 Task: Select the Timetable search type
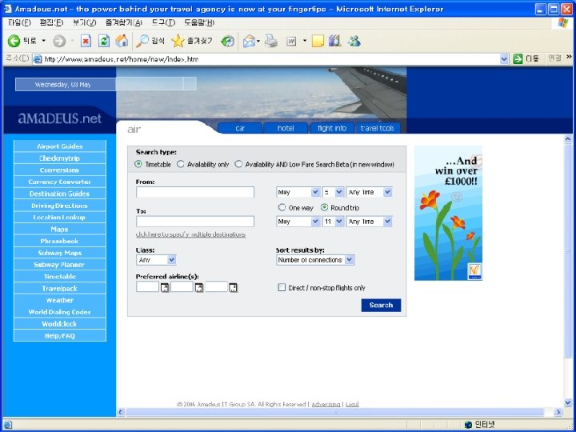tap(138, 164)
